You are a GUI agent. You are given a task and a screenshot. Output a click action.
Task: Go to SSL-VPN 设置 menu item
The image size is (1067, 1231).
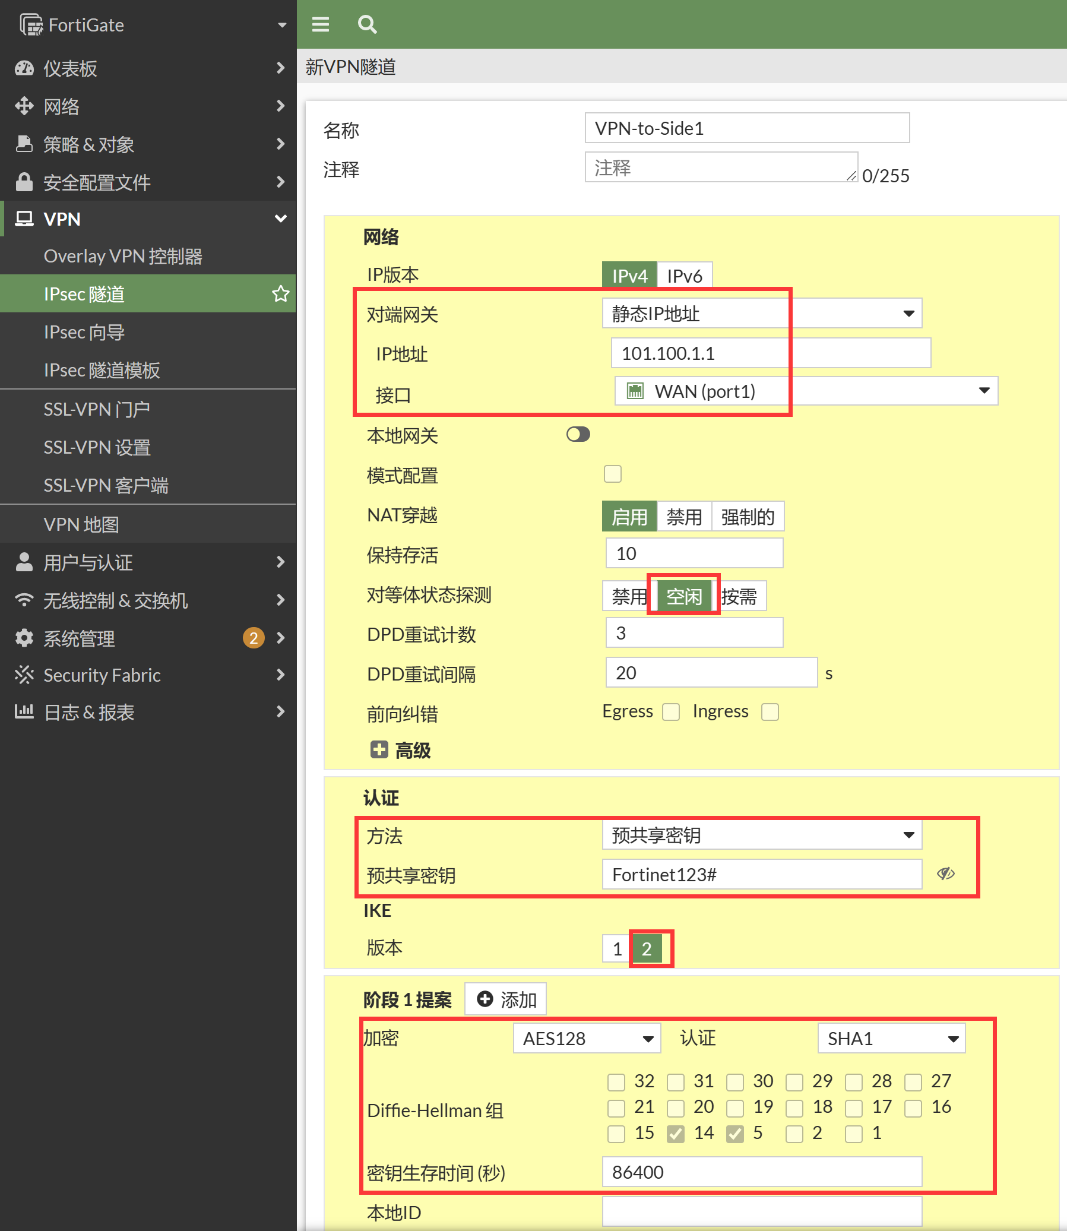pos(97,447)
